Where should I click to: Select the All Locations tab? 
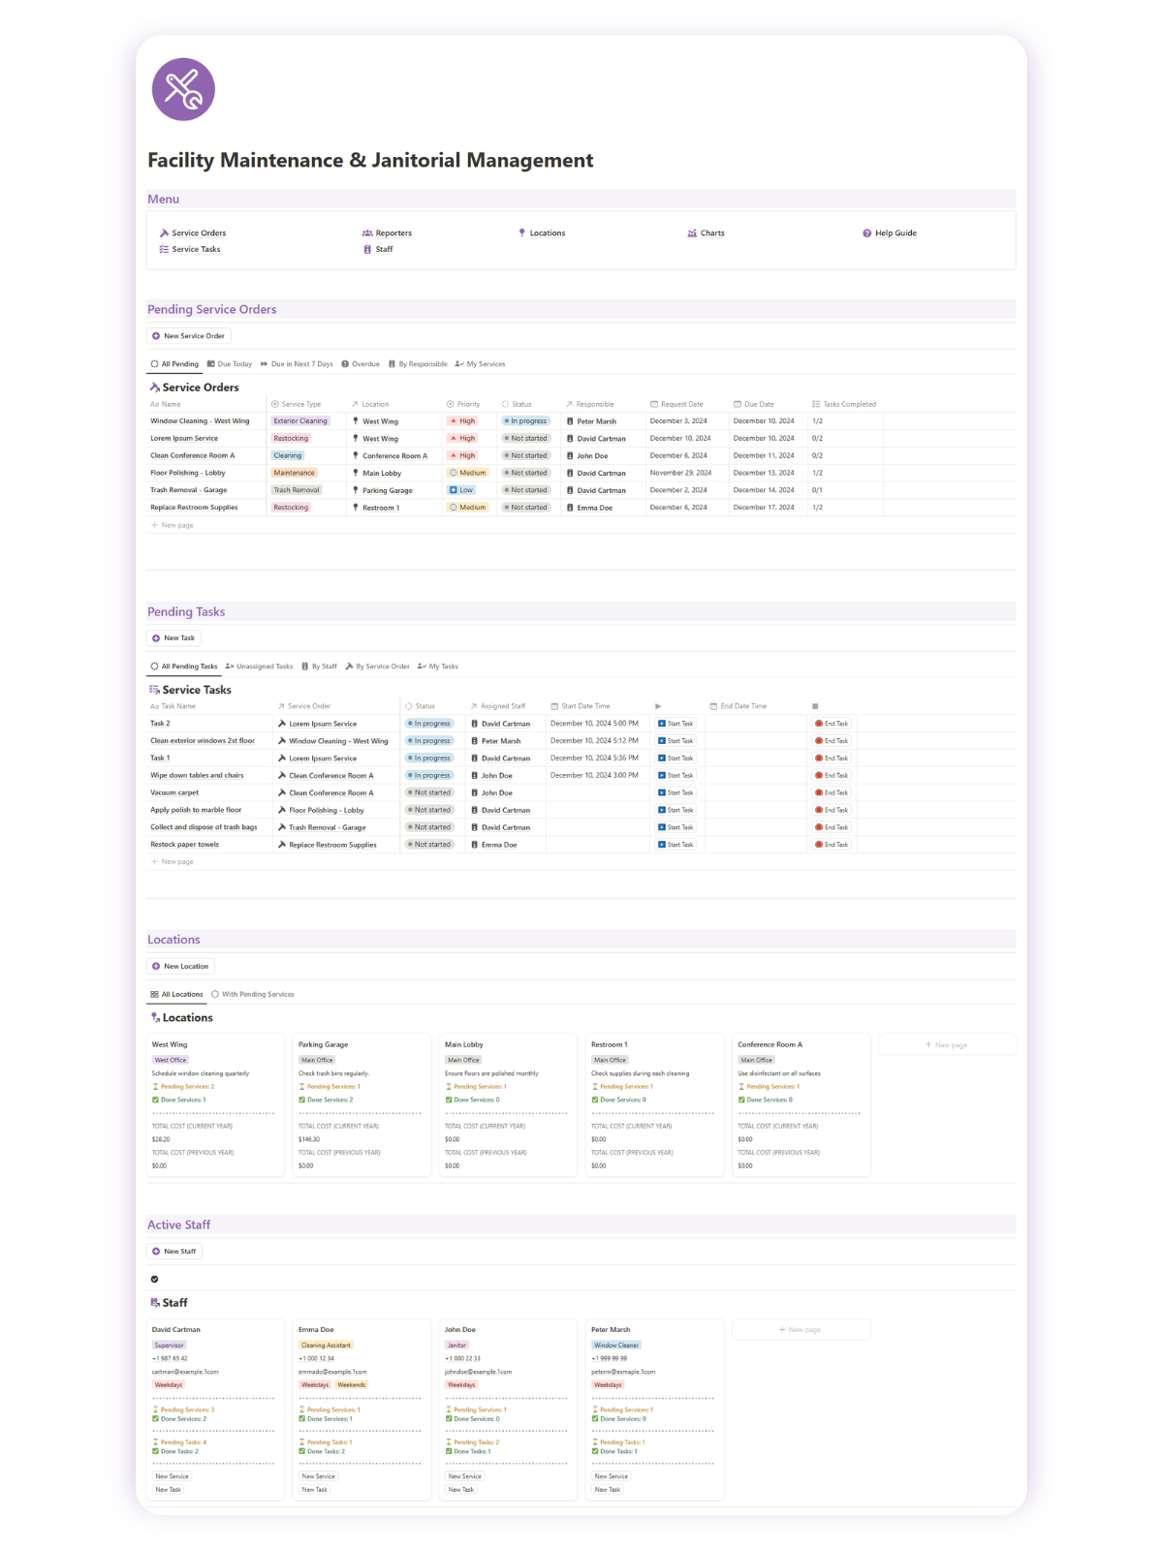pos(176,994)
